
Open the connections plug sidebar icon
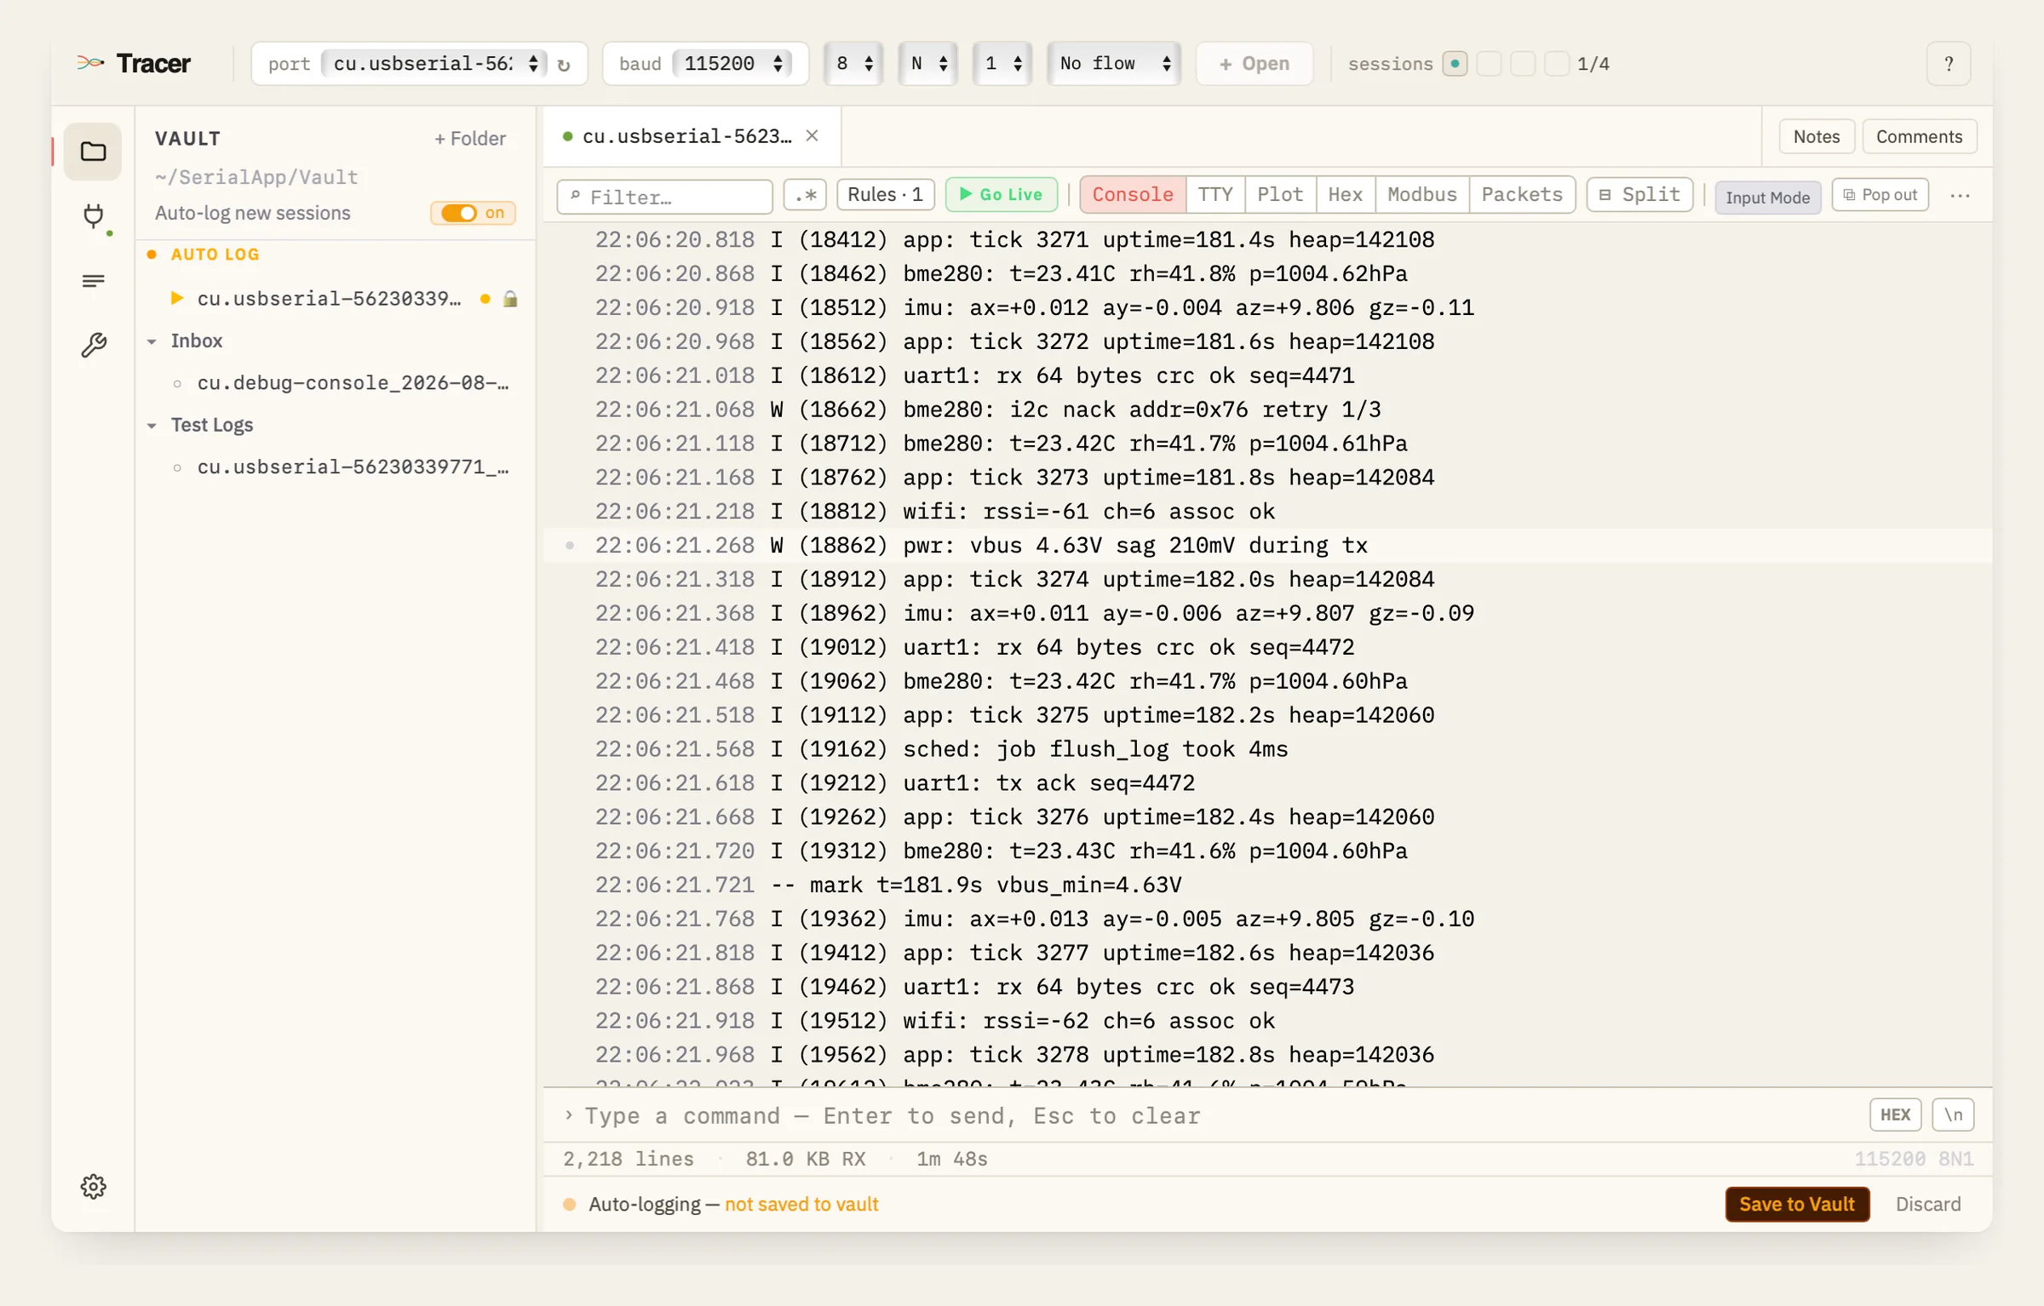pos(94,216)
